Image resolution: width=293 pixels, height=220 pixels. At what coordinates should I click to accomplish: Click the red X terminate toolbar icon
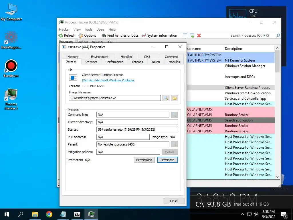point(199,35)
